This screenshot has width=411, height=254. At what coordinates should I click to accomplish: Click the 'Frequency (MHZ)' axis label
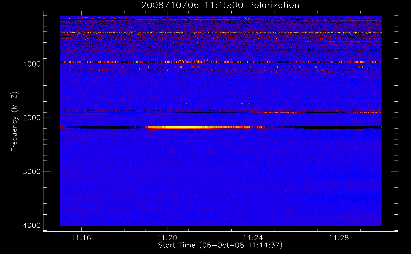point(14,122)
